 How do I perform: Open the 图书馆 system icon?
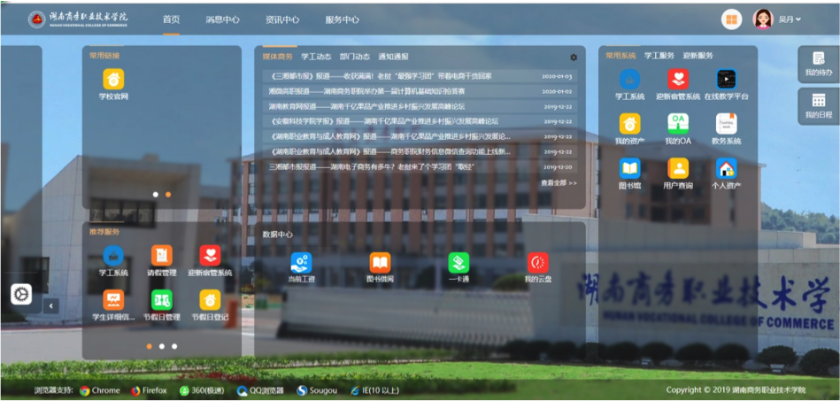[629, 169]
